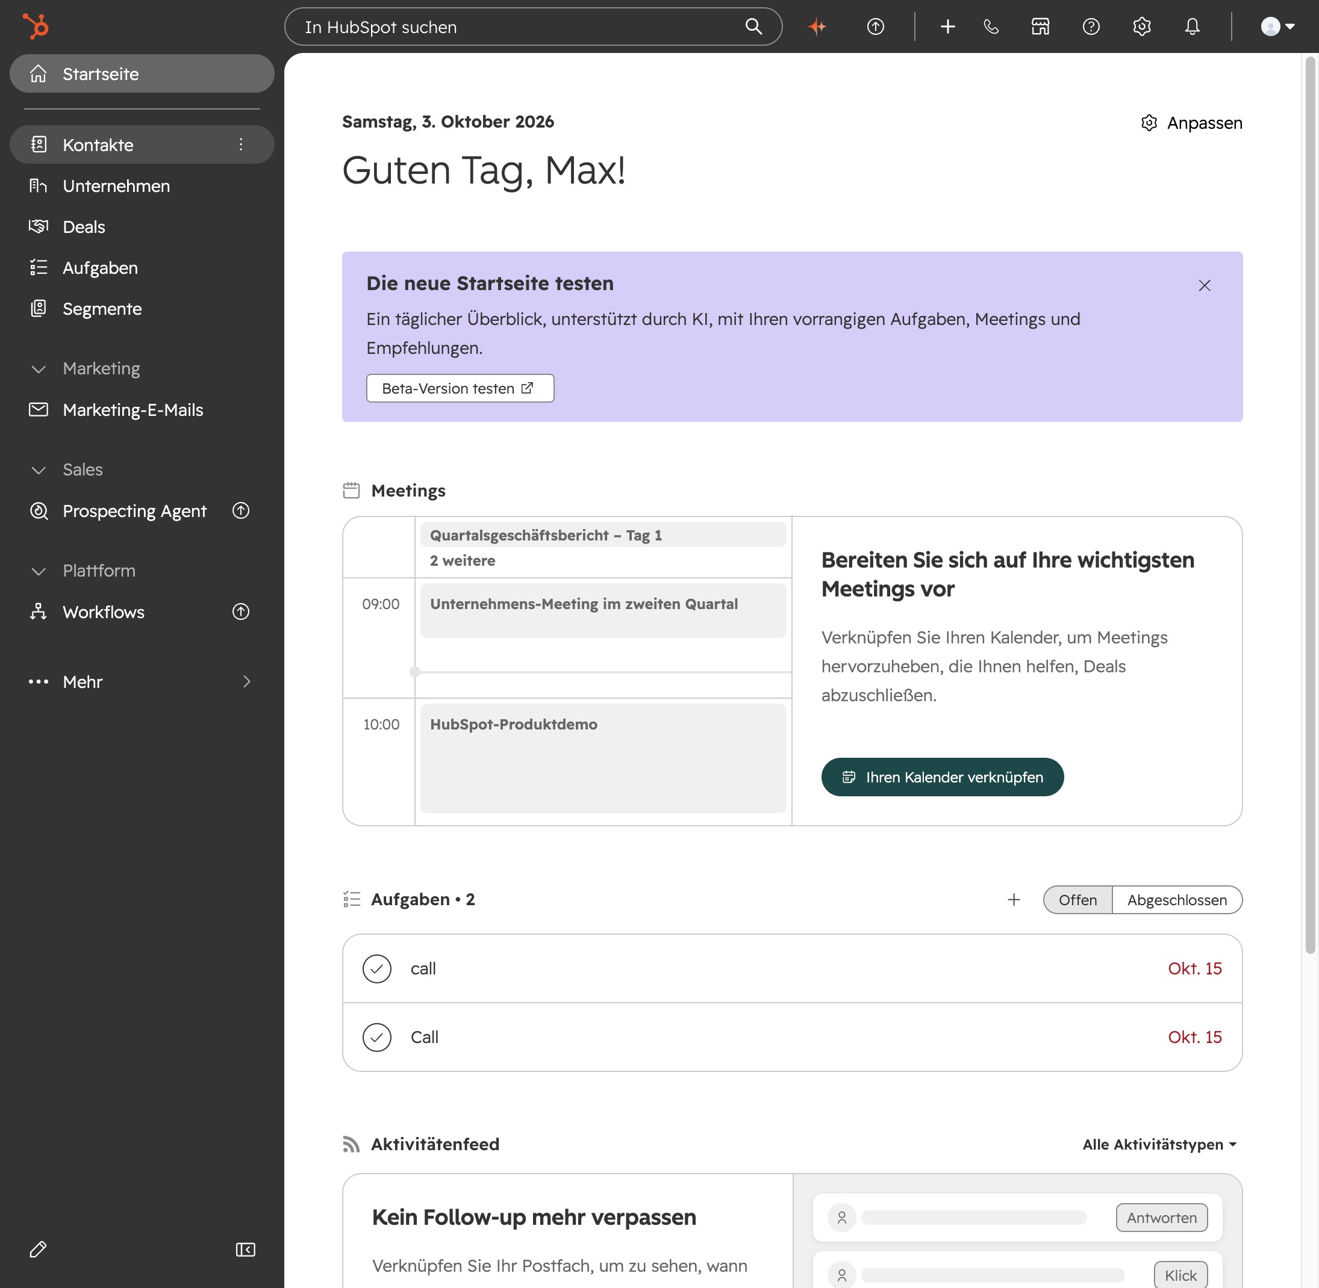Screen dimensions: 1319x1288
Task: Open Deals in sidebar
Action: [x=142, y=227]
